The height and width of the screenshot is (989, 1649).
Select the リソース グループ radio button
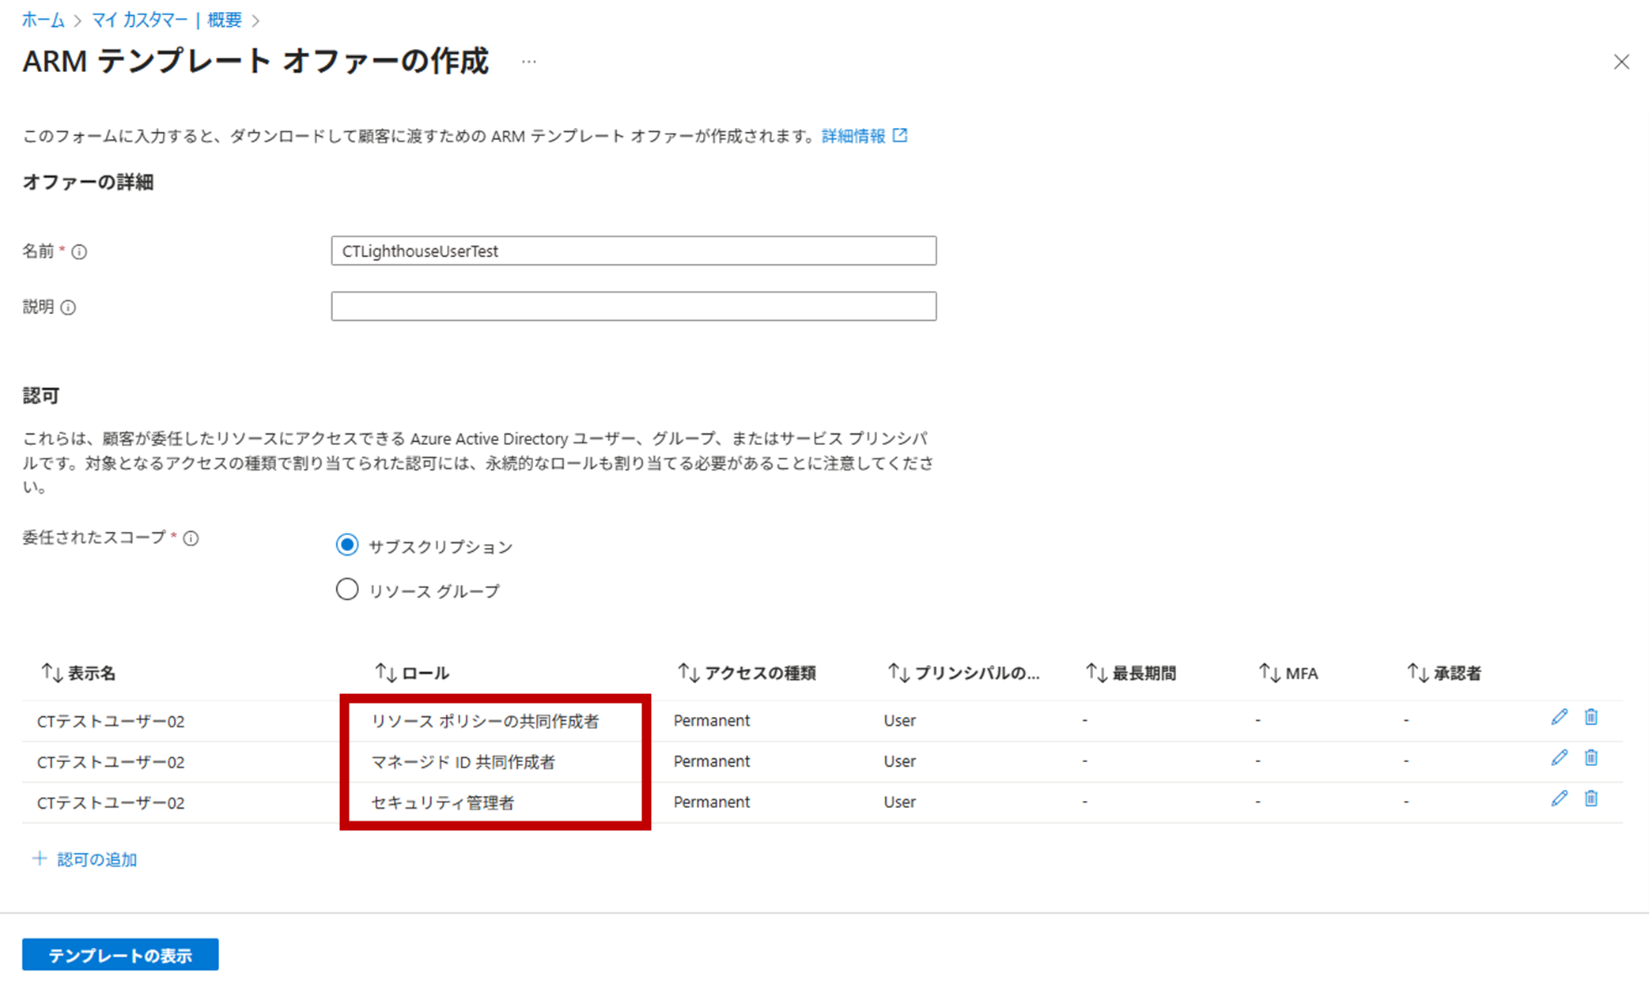point(346,590)
